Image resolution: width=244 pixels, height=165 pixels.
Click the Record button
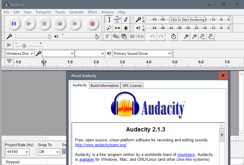pos(92,24)
